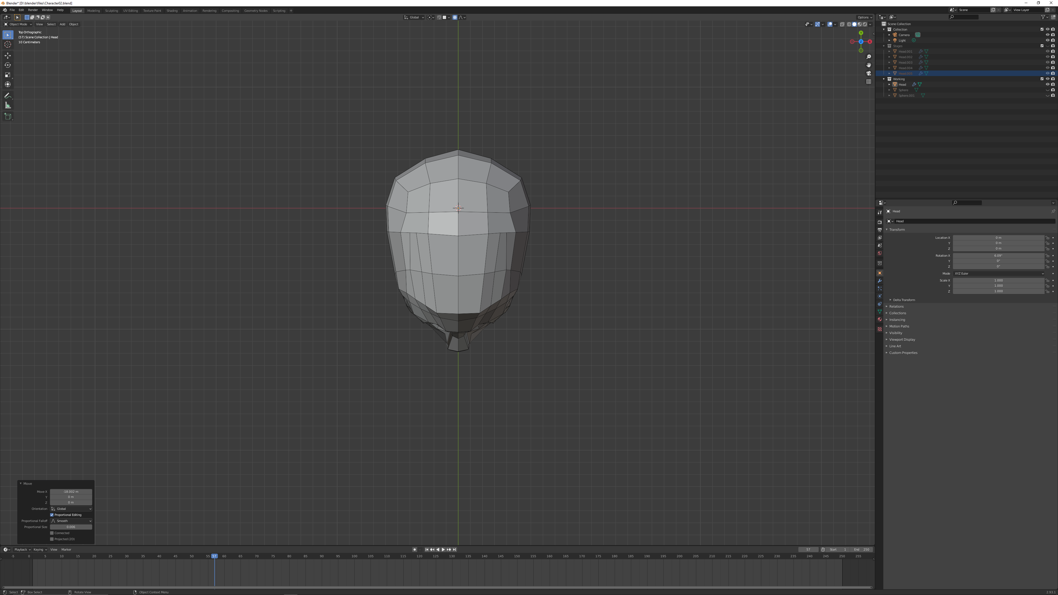This screenshot has height=595, width=1058.
Task: Open the Object Data mesh properties tab
Action: [879, 312]
